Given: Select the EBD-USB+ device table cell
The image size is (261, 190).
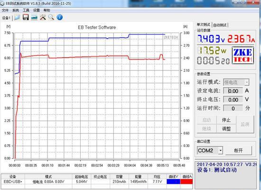Looking at the screenshot, I should pyautogui.click(x=13, y=181).
